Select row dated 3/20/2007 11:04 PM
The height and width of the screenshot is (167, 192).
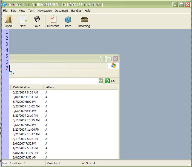(x=26, y=130)
